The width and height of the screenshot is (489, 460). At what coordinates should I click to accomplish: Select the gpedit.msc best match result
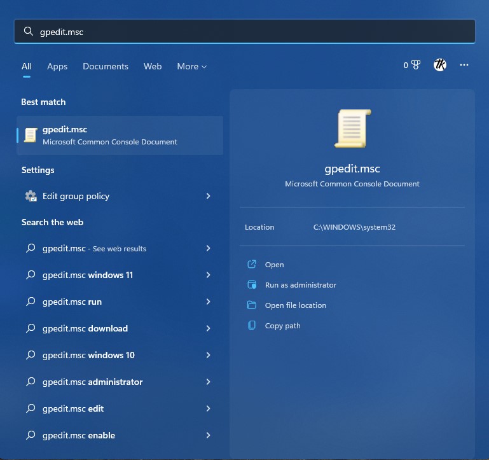pos(120,136)
